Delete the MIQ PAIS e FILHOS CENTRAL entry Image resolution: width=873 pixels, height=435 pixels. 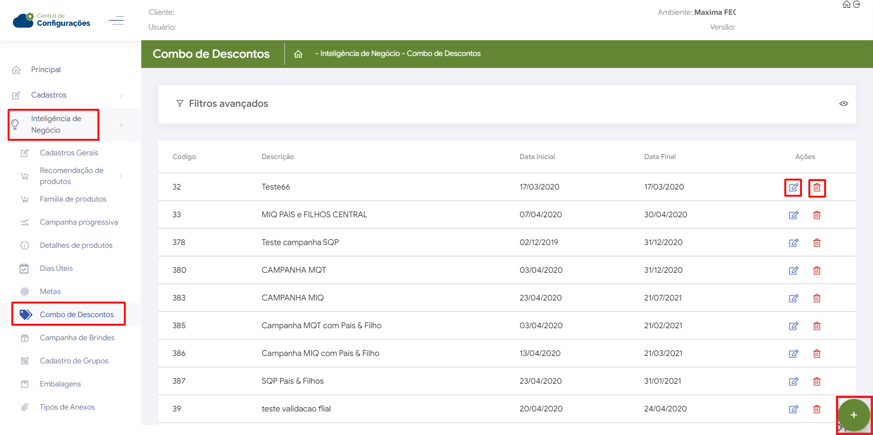click(x=817, y=215)
